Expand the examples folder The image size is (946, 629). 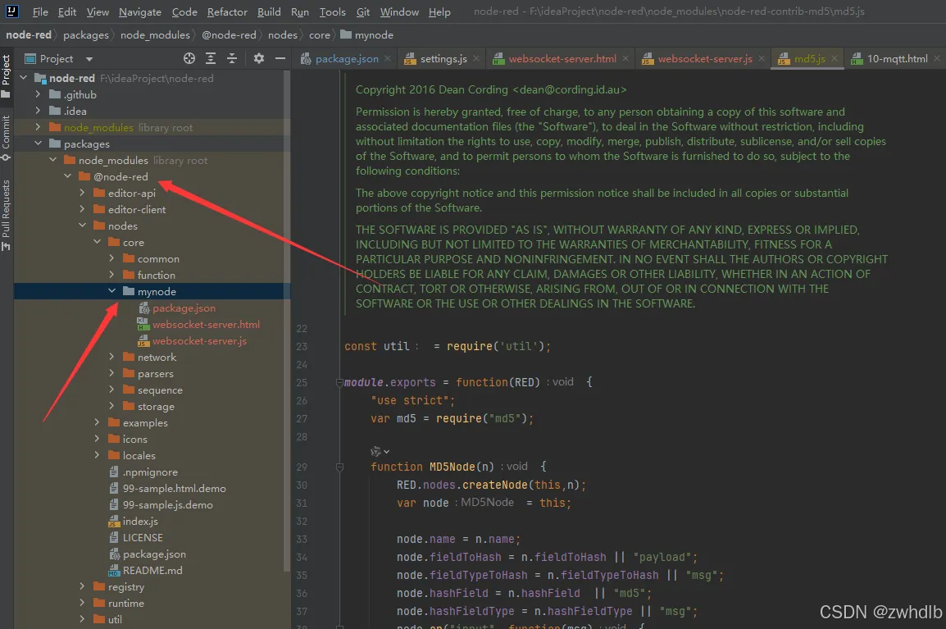[97, 422]
